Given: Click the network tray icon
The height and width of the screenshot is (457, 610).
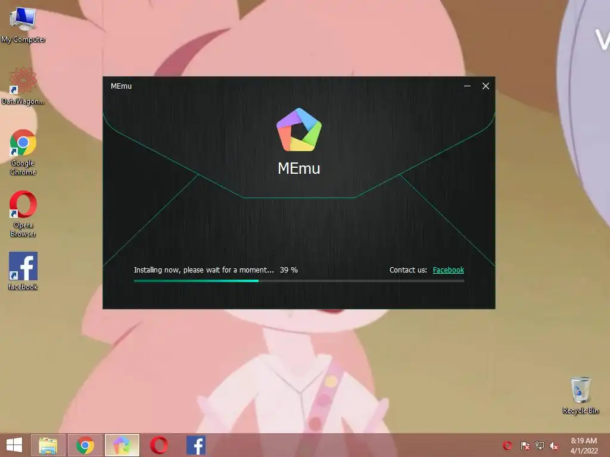Looking at the screenshot, I should [540, 445].
